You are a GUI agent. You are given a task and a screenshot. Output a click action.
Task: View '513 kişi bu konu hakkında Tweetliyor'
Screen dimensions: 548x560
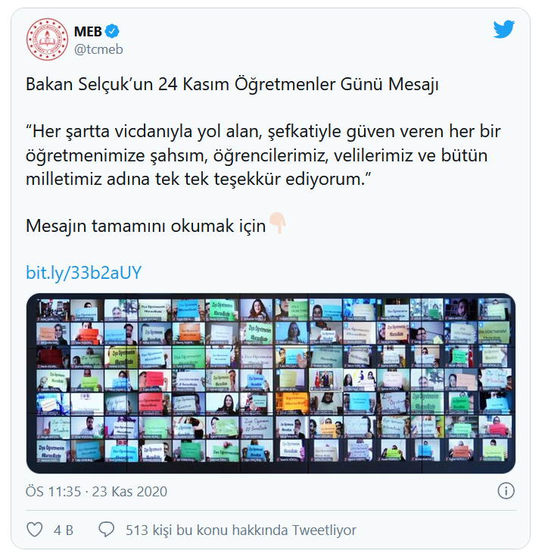tap(241, 530)
